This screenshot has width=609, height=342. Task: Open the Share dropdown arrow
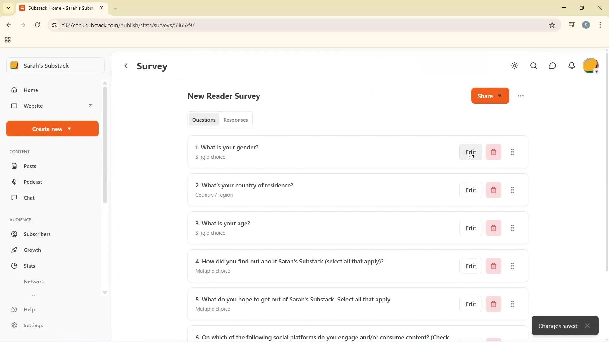pos(500,96)
